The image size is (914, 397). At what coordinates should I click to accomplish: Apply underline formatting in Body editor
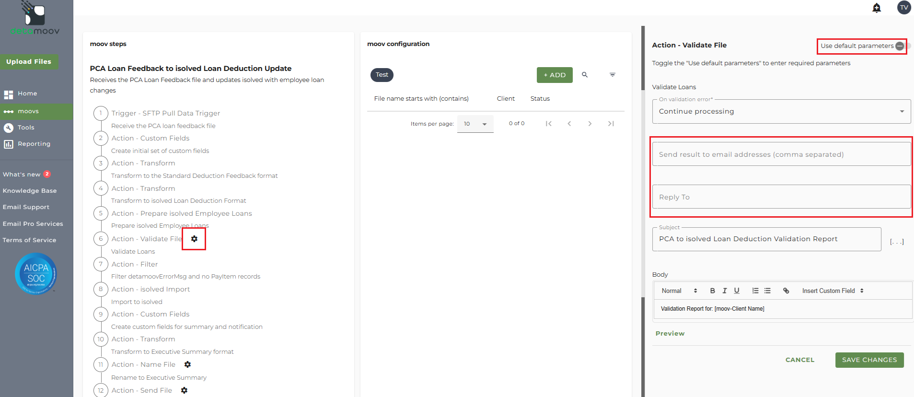pyautogui.click(x=737, y=291)
